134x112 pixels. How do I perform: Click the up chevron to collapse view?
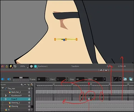coord(101,70)
